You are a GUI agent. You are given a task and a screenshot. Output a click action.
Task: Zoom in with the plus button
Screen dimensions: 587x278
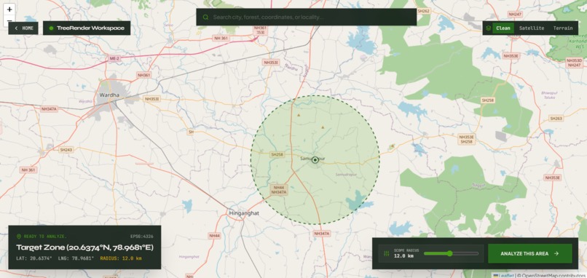click(9, 9)
